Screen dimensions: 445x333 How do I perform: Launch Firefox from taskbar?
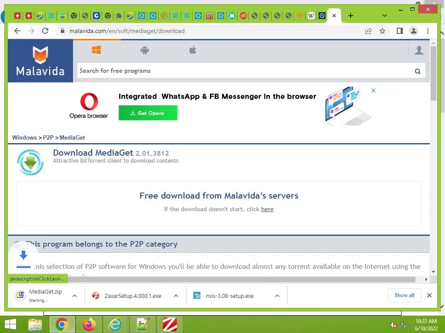(x=89, y=324)
